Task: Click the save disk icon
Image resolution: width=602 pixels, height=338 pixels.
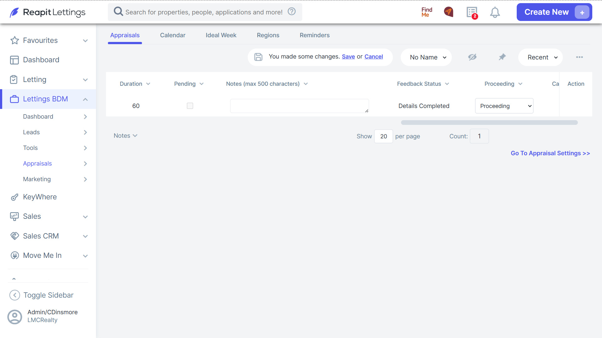Action: (x=258, y=57)
